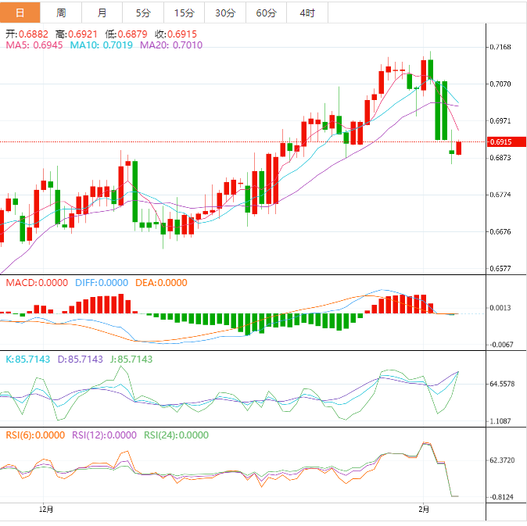Click the high price 高:0.6921
Screen dimensions: 527x526
coord(77,34)
